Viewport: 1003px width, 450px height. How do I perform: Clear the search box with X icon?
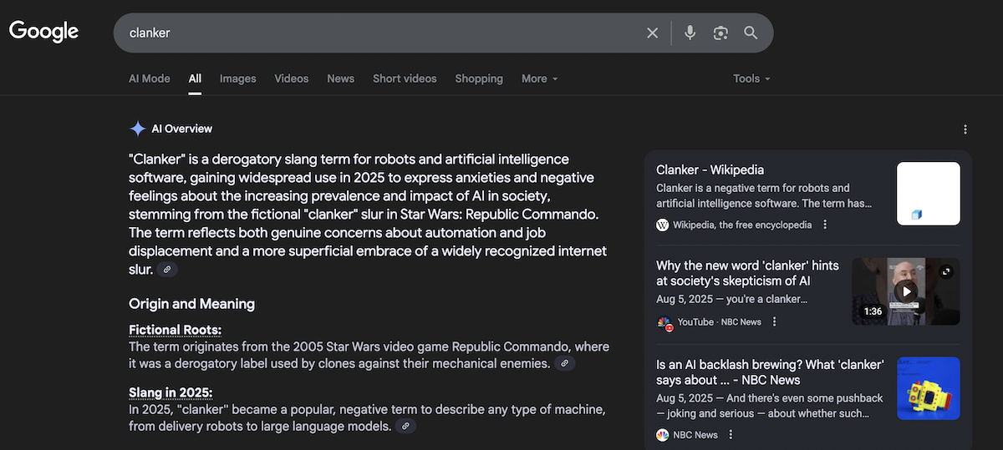click(652, 33)
